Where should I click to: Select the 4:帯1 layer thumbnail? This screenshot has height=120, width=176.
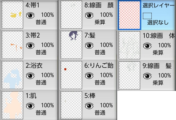pos(12,15)
